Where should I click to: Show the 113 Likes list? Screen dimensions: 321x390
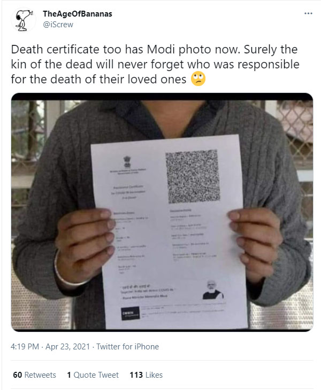[x=146, y=375]
